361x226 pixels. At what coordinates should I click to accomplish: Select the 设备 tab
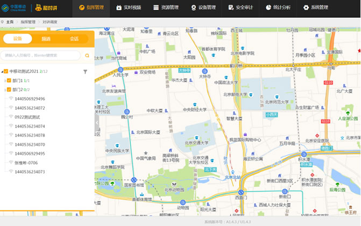coord(18,38)
